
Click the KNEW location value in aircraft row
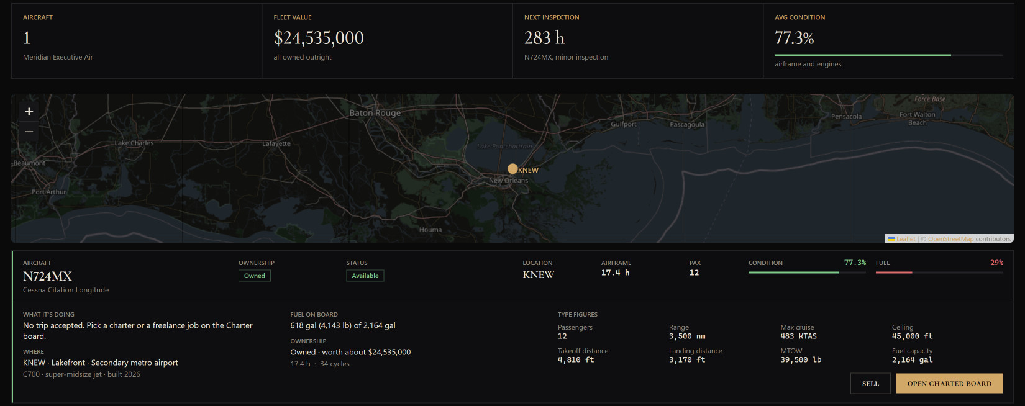[539, 274]
